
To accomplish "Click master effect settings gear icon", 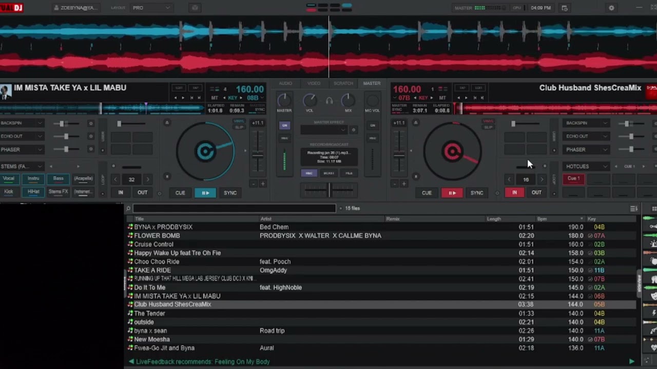I will click(353, 130).
